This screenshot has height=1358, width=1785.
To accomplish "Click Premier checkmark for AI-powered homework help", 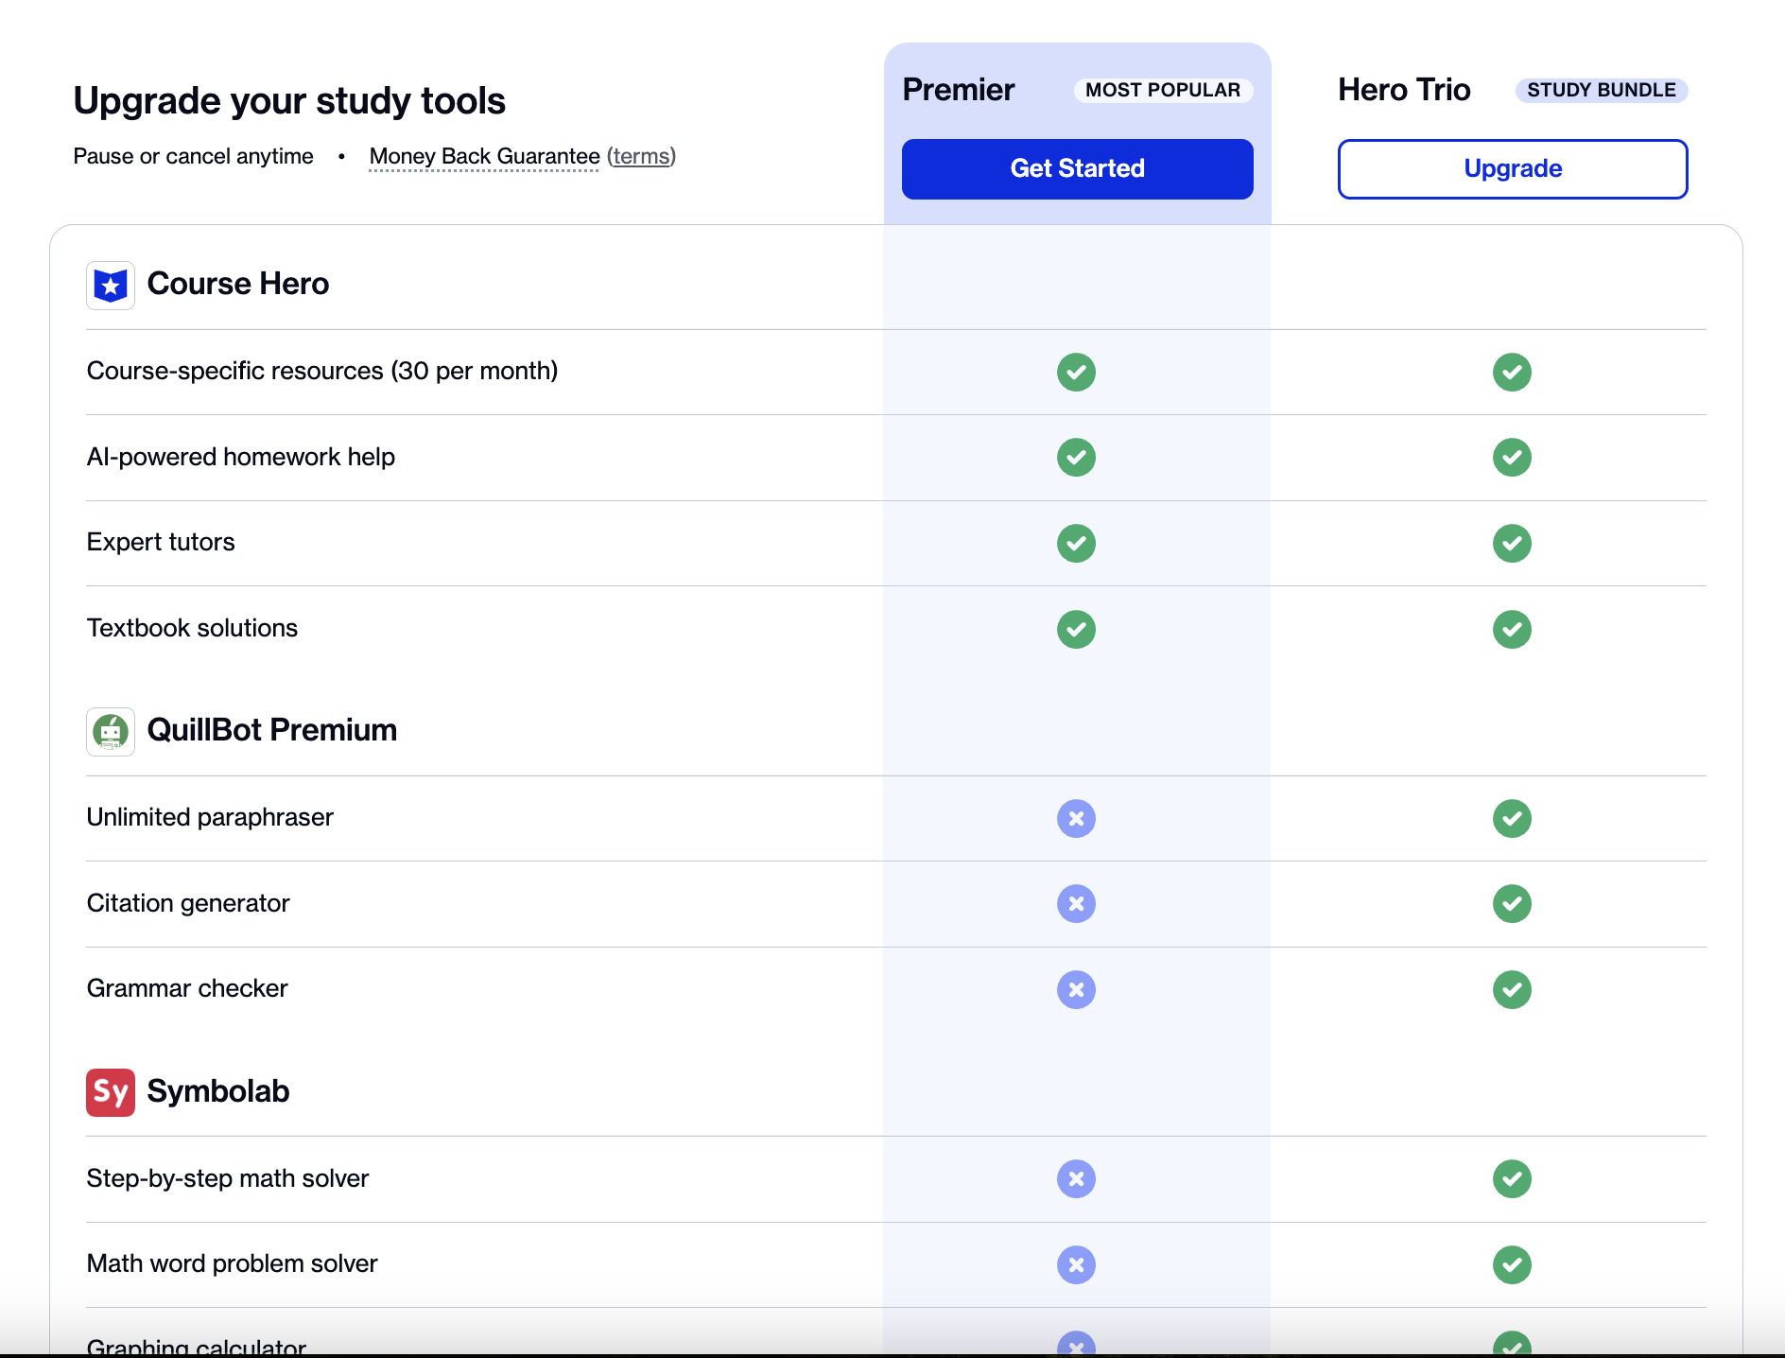I will click(1076, 457).
